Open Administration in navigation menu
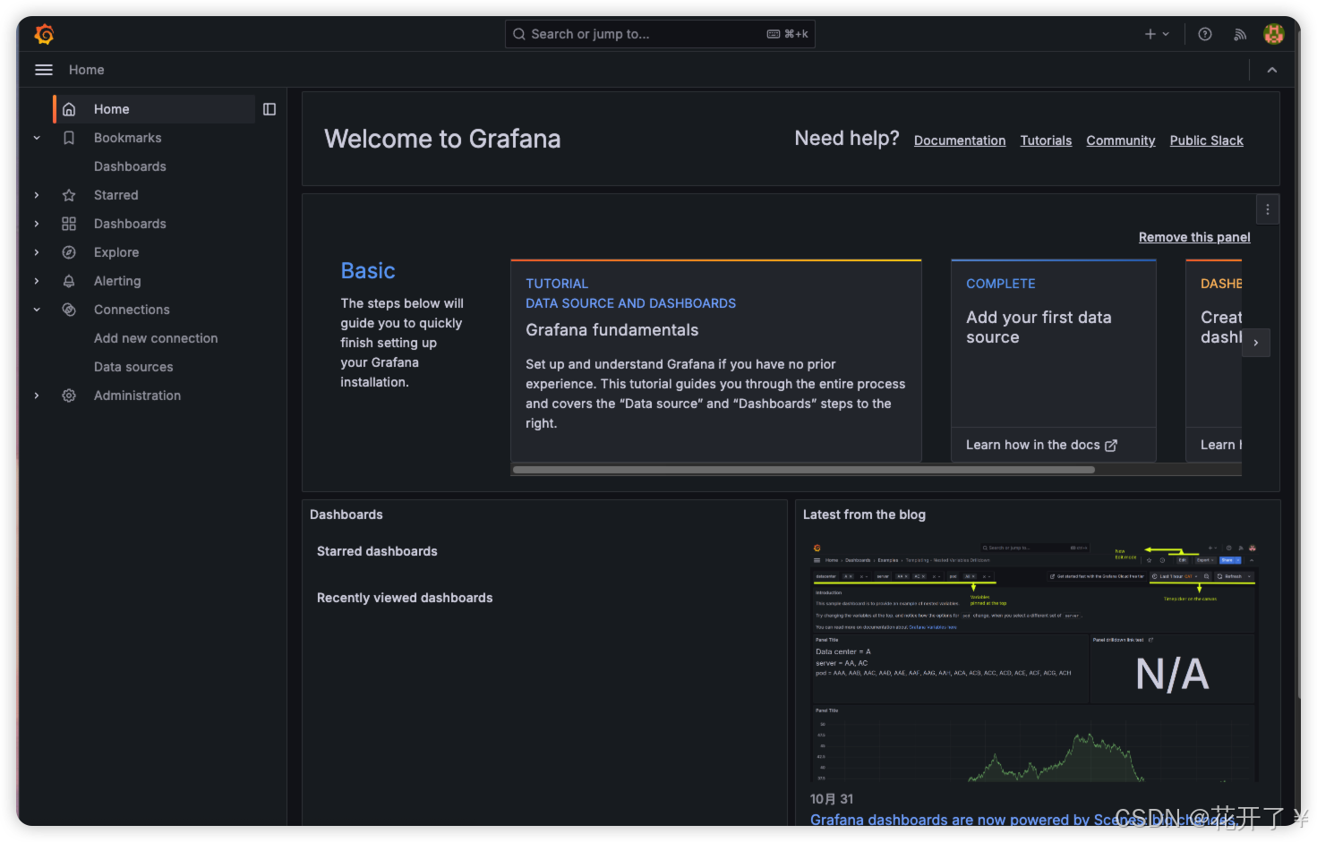This screenshot has height=842, width=1317. point(137,395)
